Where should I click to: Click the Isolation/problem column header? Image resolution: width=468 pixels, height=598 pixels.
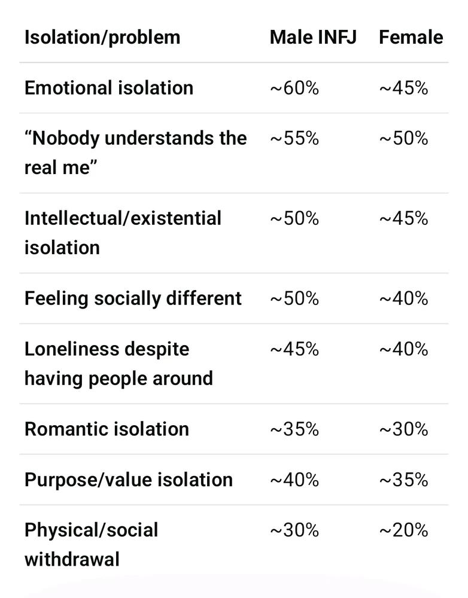[x=102, y=38]
